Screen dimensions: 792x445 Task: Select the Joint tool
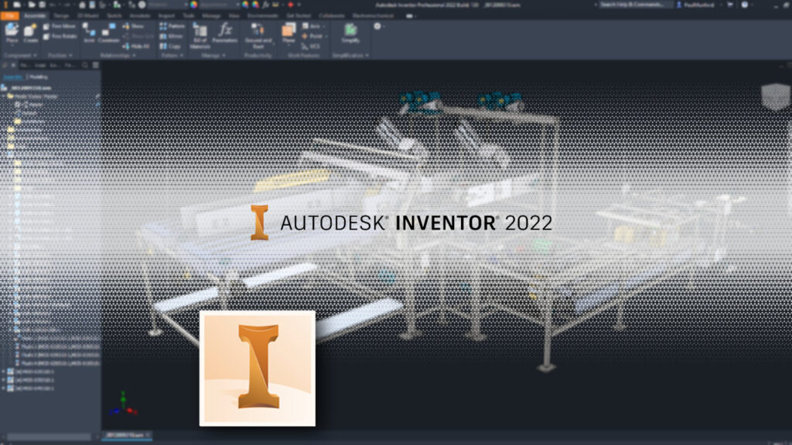[89, 34]
